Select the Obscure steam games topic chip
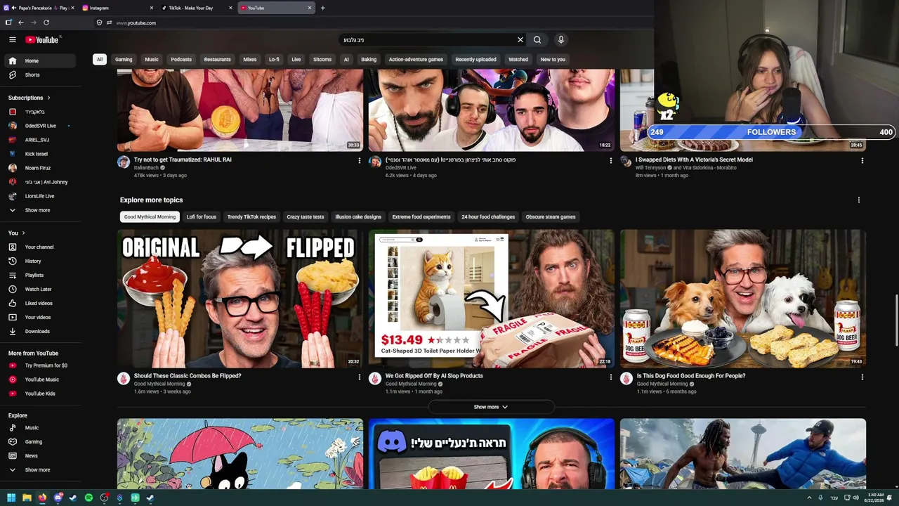The image size is (899, 506). coord(551,217)
